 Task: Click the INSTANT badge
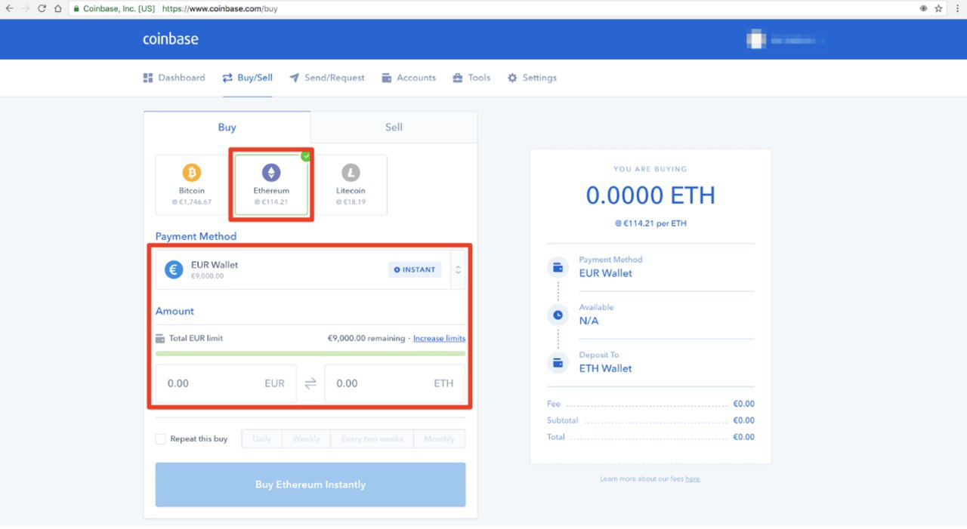pos(415,269)
